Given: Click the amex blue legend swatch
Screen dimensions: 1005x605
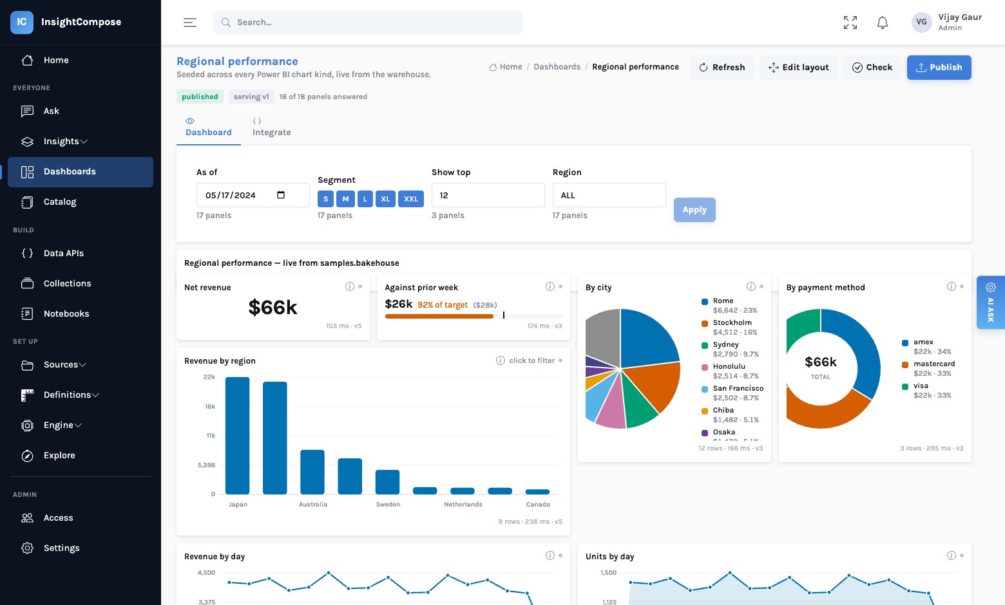Looking at the screenshot, I should coord(905,342).
